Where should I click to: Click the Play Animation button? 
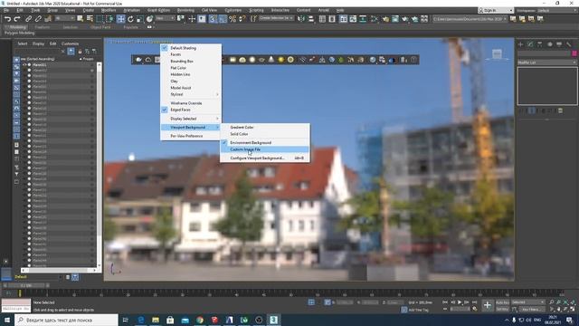(x=460, y=302)
